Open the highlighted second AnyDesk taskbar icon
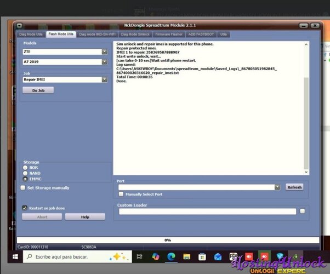The image size is (330, 274). [264, 256]
